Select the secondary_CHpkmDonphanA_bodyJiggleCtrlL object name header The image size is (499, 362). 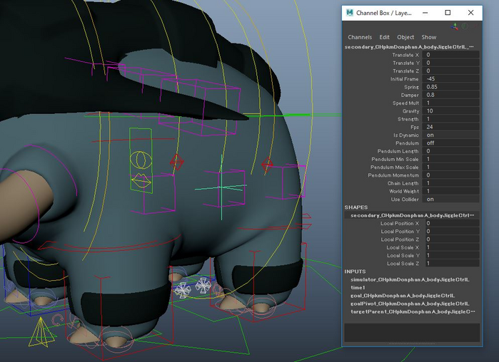pyautogui.click(x=409, y=47)
